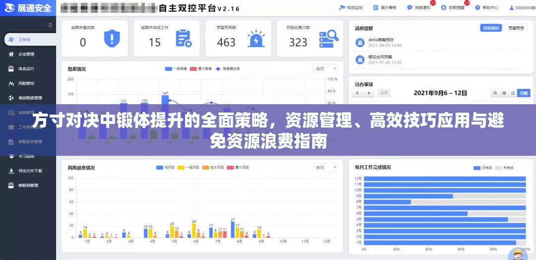The height and width of the screenshot is (260, 536).
Task: Click the bell icon for 到期提醒
Action: pos(444,7)
